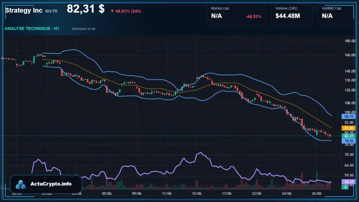Click the 82,31 $ headline price
Viewport: 359px width, 202px height.
pos(86,9)
